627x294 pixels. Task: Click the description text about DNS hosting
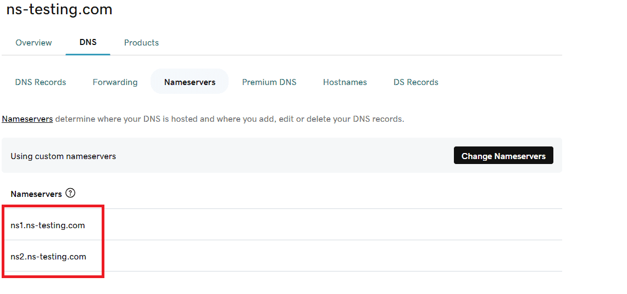229,119
